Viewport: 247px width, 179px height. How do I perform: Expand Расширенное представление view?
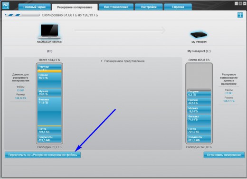coord(123,61)
